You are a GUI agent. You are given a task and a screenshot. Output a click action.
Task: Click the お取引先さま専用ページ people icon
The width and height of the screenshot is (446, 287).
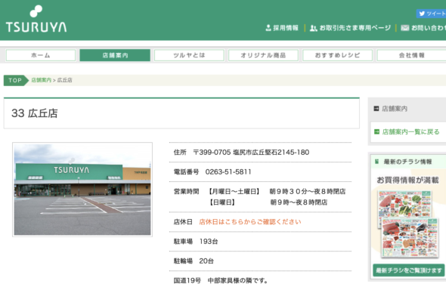coord(313,28)
